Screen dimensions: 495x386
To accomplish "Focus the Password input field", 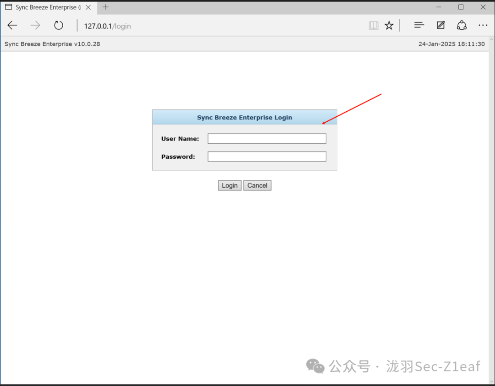I will [267, 157].
